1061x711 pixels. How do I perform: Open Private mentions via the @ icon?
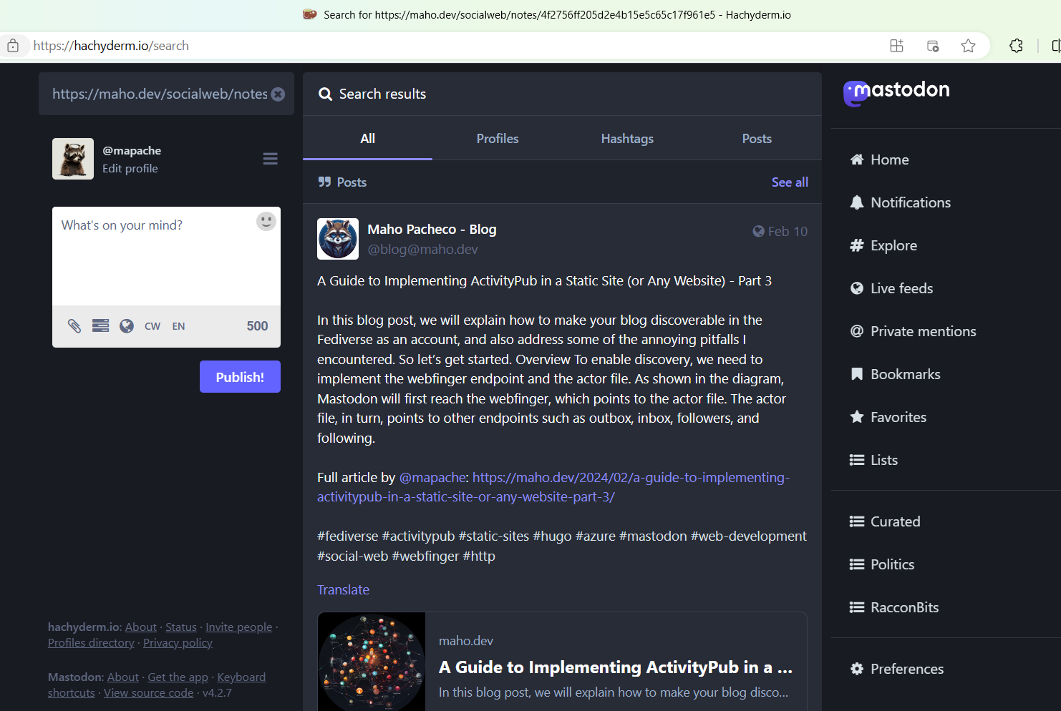pos(856,330)
